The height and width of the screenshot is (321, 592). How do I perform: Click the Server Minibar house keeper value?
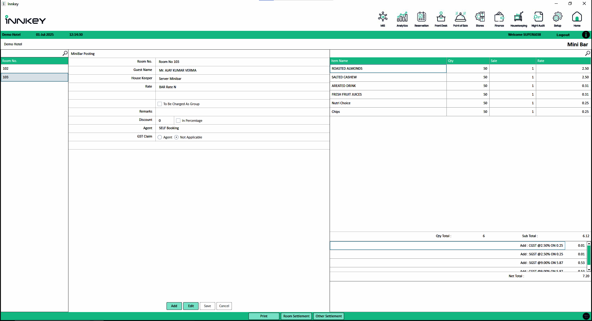[x=170, y=79]
